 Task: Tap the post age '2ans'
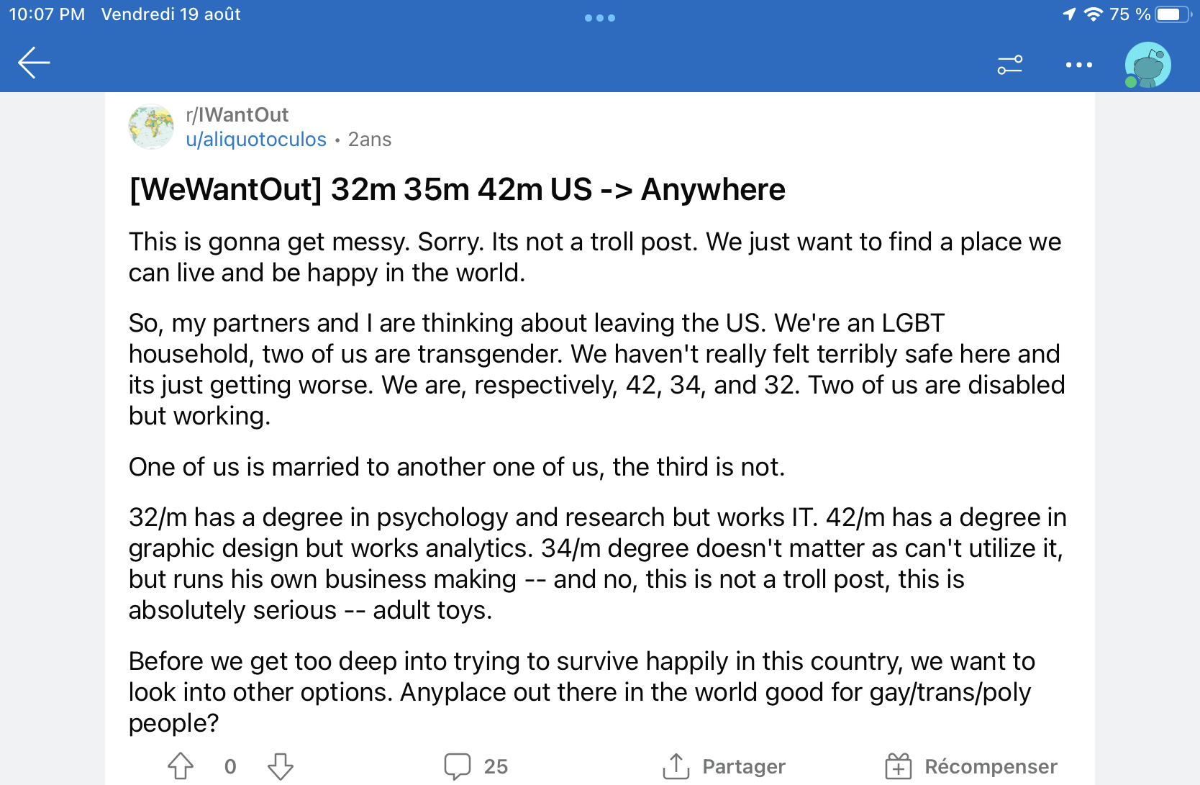[x=370, y=139]
